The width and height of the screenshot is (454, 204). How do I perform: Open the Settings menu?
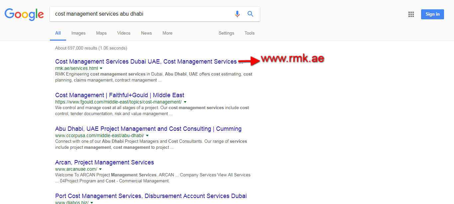pyautogui.click(x=226, y=33)
